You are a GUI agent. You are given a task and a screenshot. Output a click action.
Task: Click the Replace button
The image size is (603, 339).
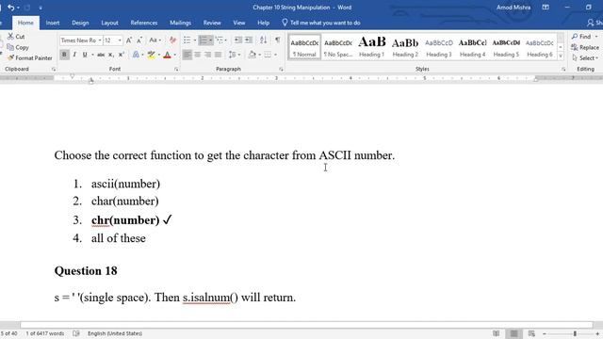coord(585,47)
